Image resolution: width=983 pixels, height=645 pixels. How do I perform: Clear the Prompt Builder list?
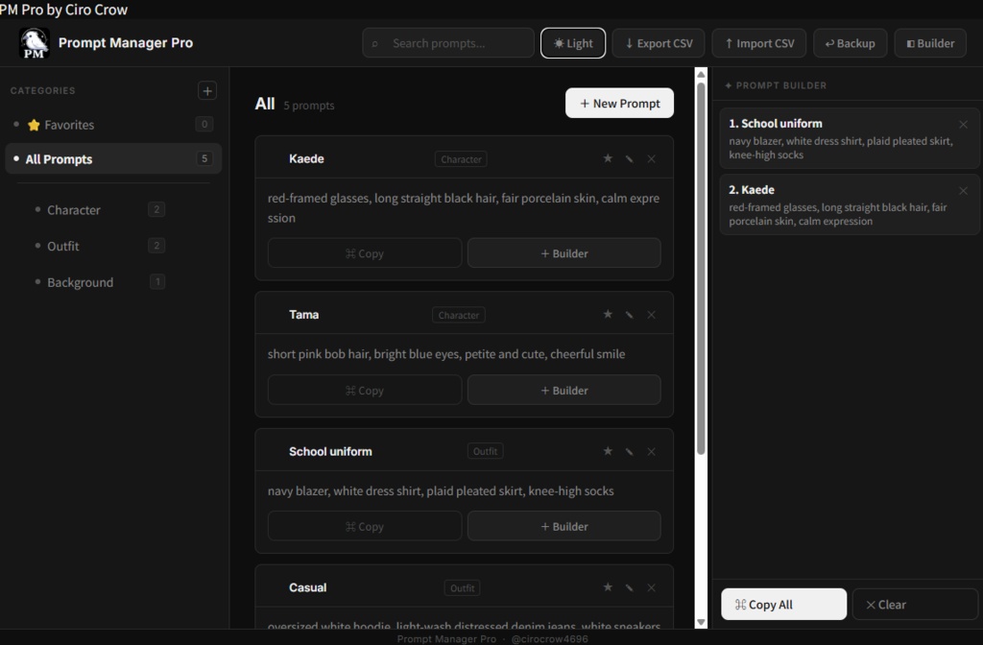coord(915,605)
